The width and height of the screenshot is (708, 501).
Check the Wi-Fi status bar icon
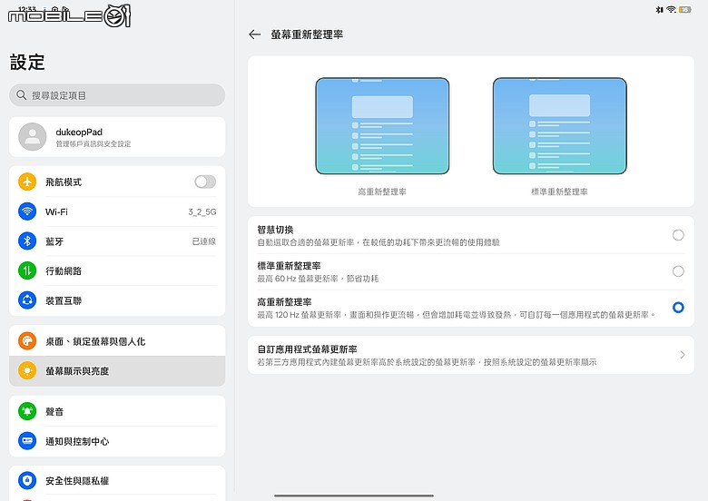671,9
